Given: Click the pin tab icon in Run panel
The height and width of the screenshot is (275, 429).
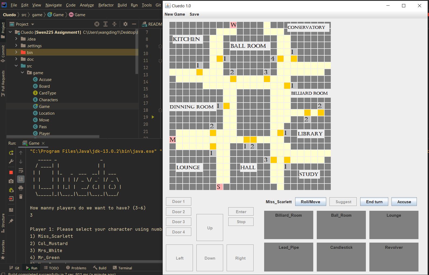Looking at the screenshot, I should pos(11,221).
